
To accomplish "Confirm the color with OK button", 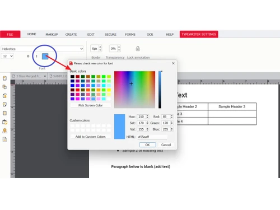I will point(147,144).
